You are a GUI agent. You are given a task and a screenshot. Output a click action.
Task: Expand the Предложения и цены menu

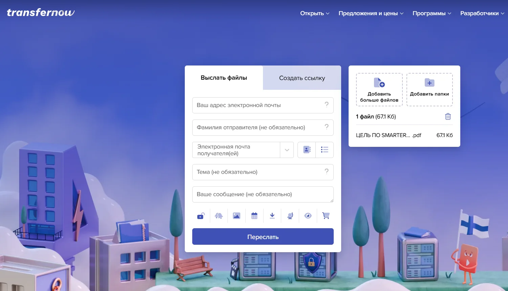click(x=371, y=14)
